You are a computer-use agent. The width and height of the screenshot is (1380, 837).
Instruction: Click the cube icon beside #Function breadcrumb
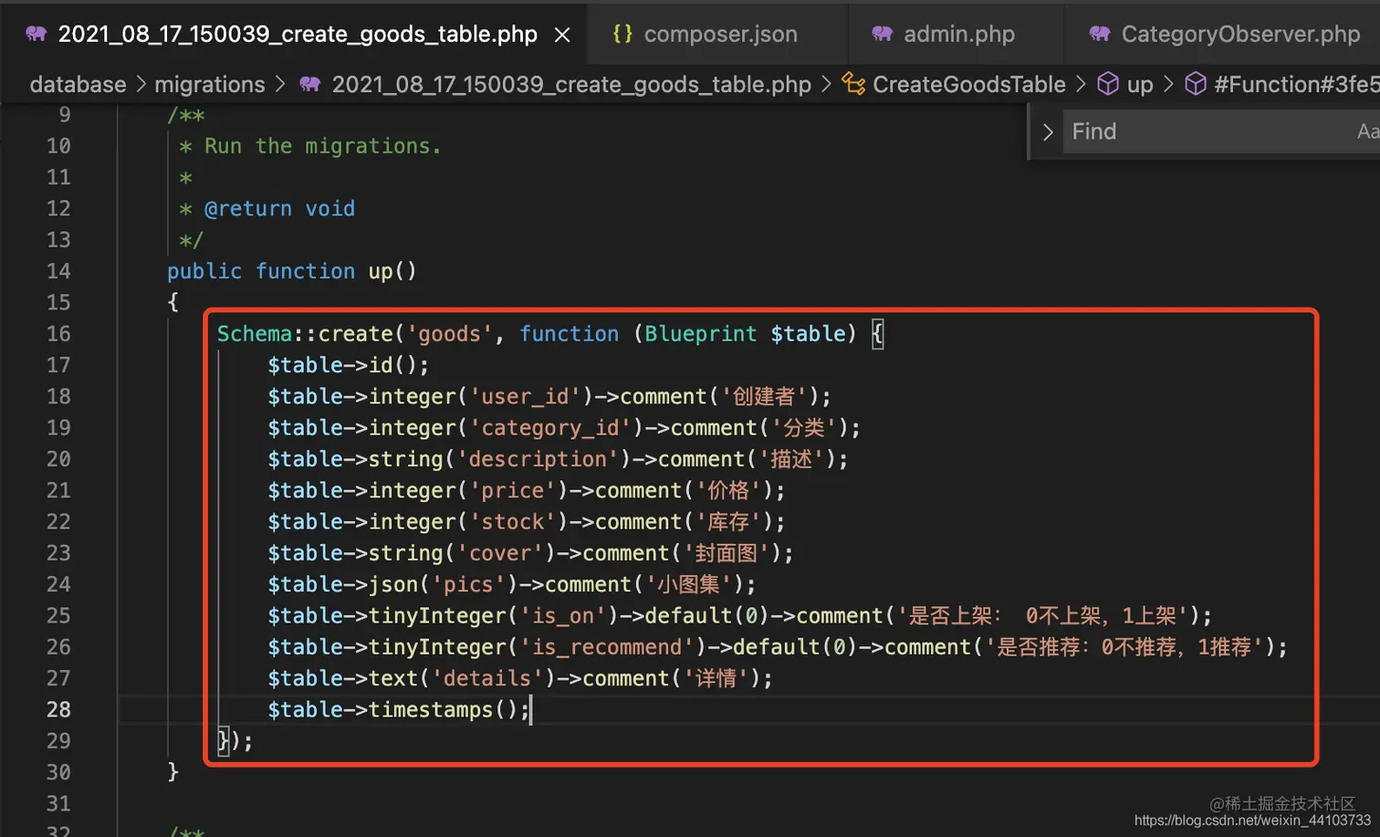coord(1196,84)
